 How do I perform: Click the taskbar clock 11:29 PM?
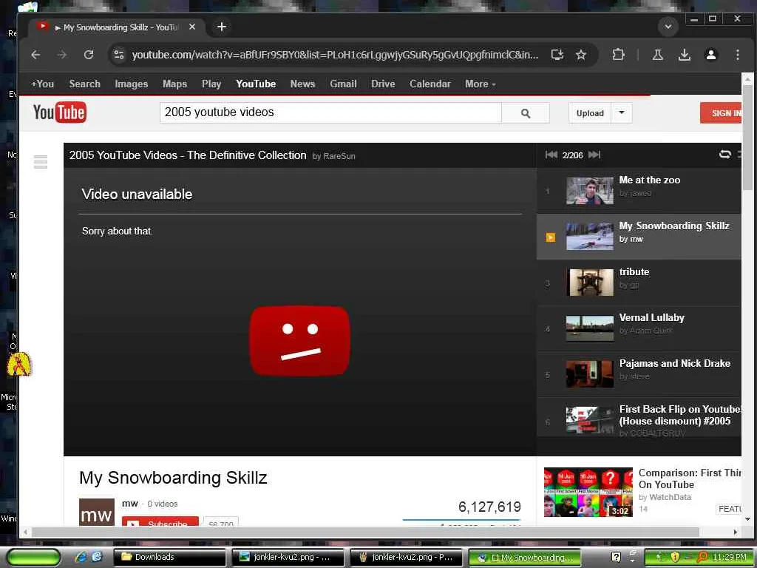tap(730, 557)
